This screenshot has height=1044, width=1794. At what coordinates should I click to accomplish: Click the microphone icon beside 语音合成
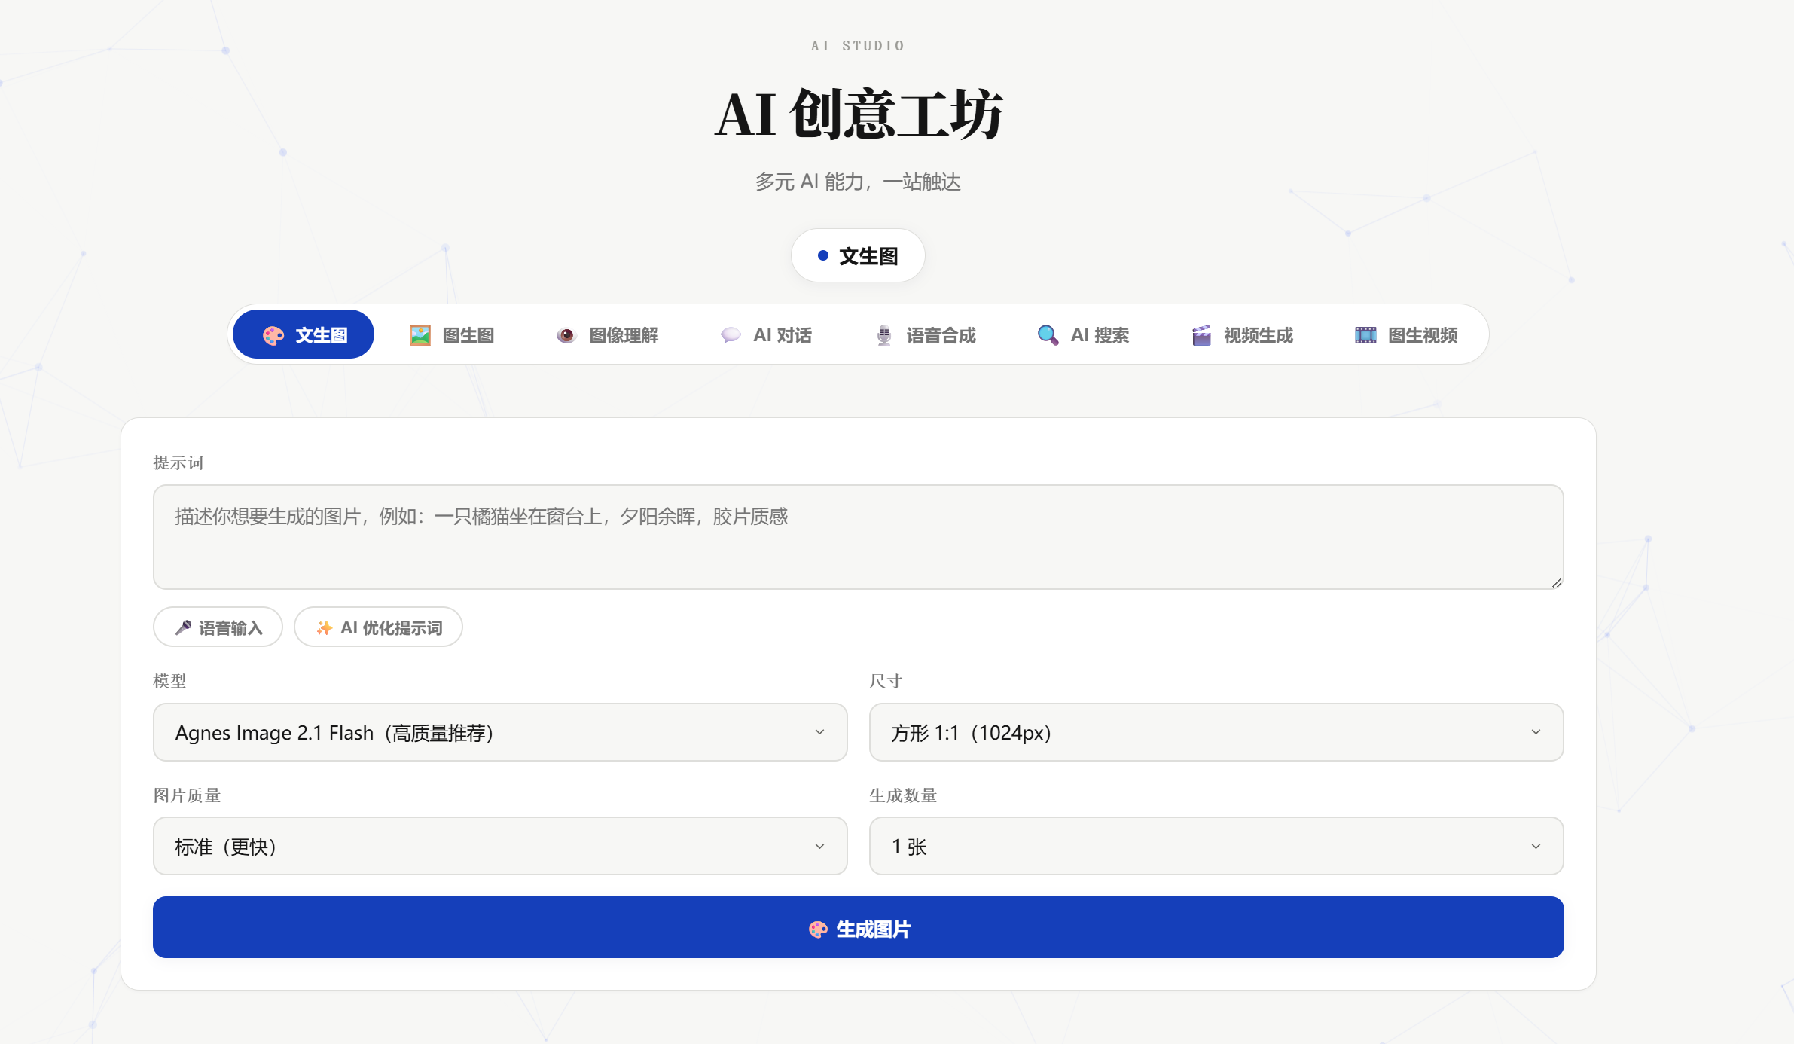(884, 335)
